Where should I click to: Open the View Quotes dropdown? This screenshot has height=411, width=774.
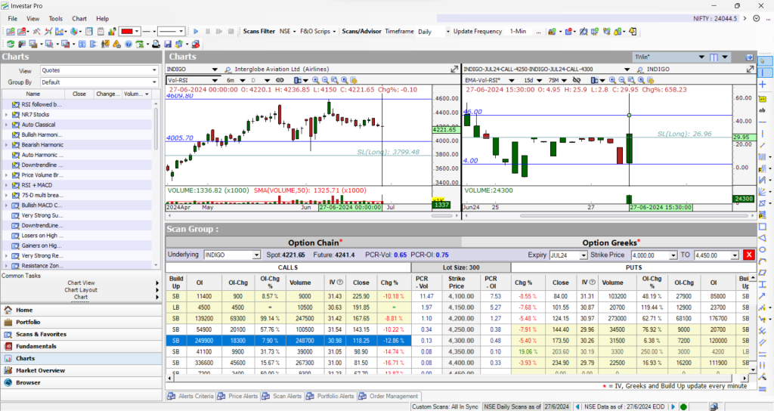pyautogui.click(x=154, y=70)
